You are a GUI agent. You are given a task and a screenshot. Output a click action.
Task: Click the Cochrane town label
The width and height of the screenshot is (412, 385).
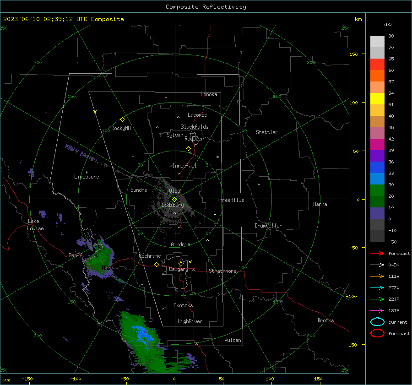[x=150, y=256]
